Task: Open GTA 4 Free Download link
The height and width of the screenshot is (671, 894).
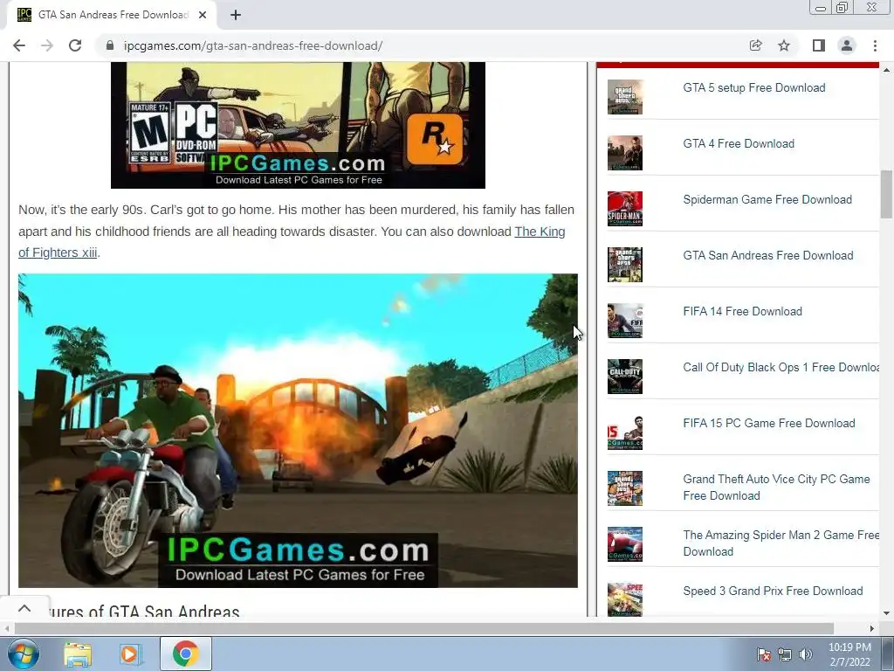Action: point(739,144)
